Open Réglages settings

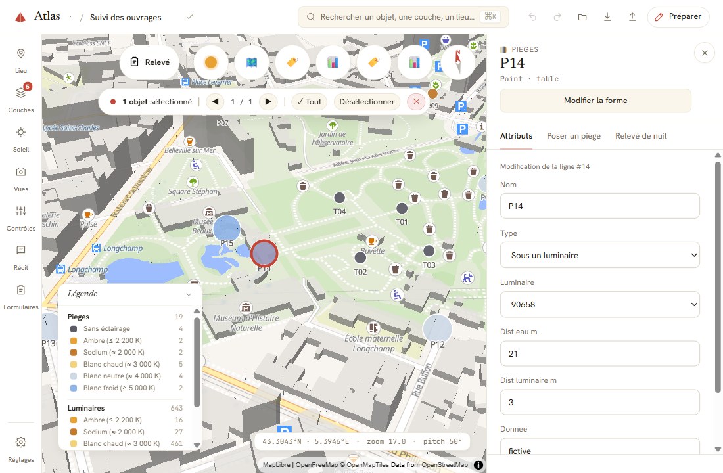[x=21, y=449]
